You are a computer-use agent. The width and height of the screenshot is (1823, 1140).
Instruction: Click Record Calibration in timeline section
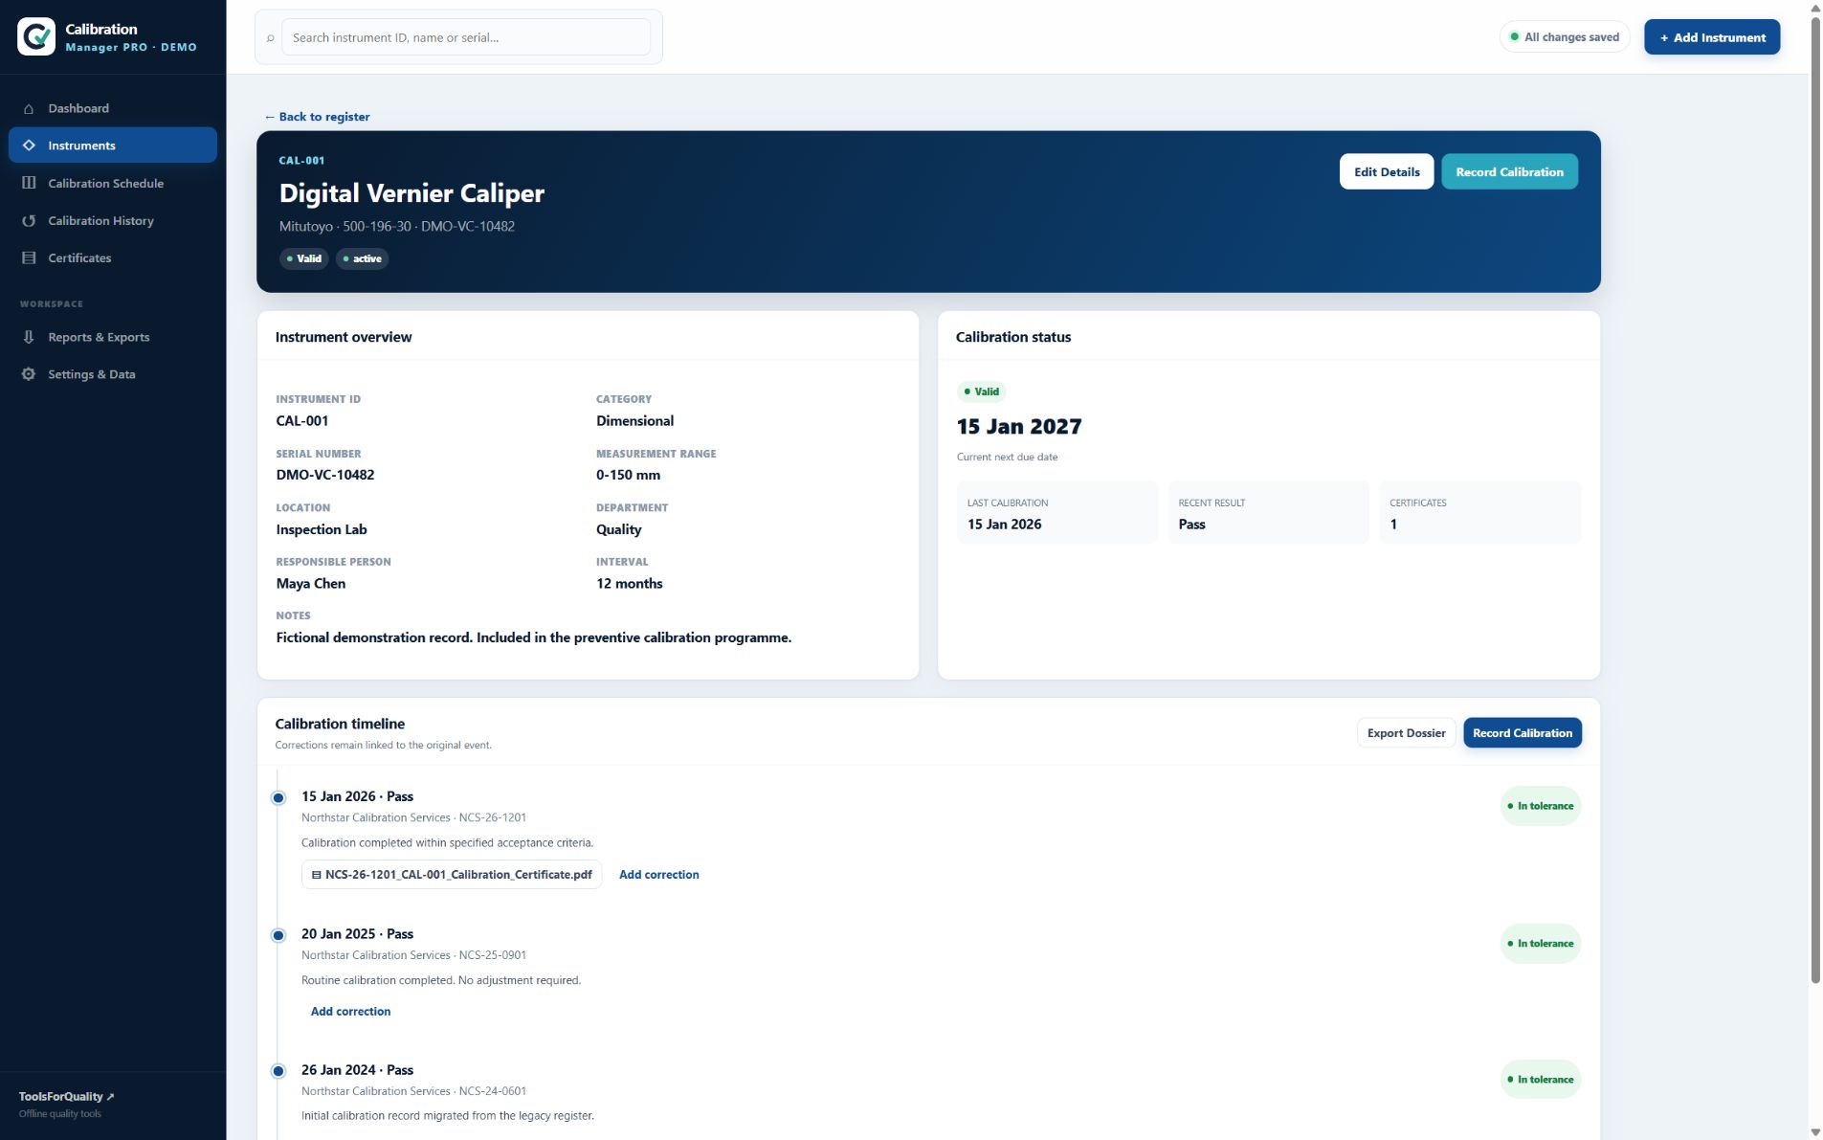[1523, 733]
